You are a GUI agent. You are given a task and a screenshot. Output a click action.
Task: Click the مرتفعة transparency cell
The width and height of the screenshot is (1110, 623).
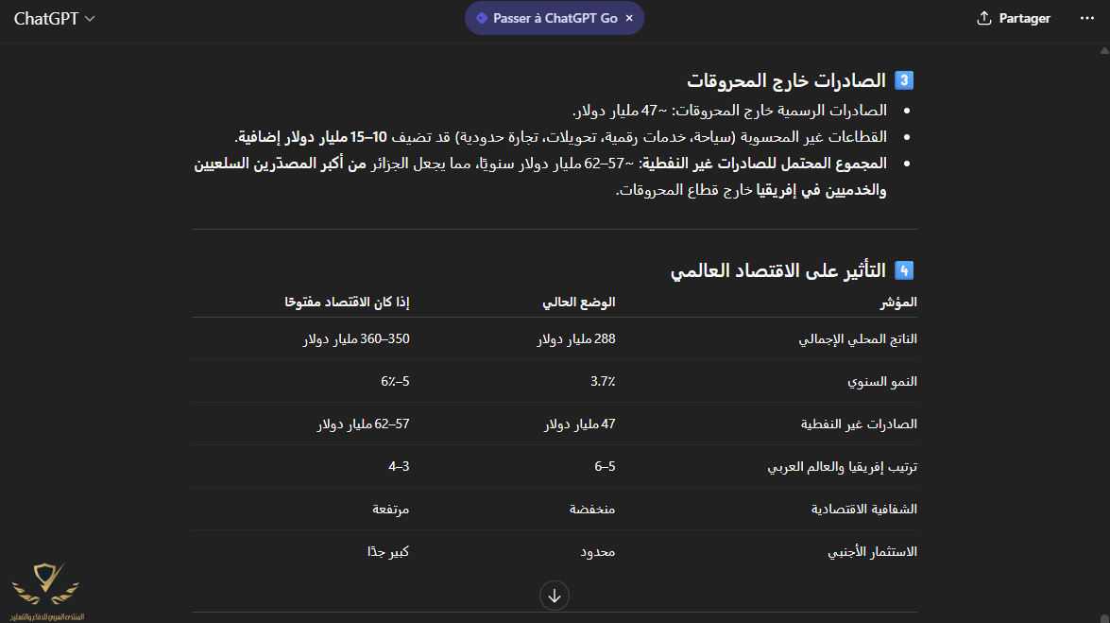[x=390, y=509]
